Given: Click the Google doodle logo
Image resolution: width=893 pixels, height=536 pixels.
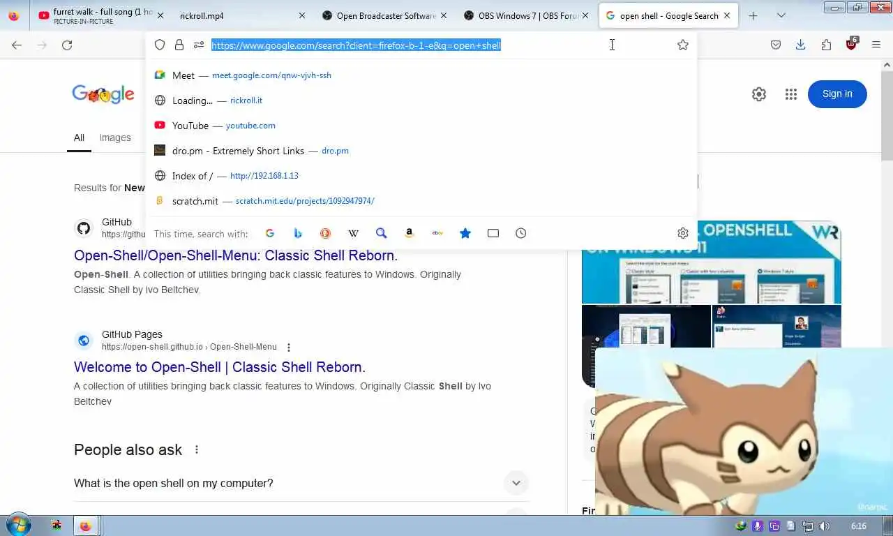Looking at the screenshot, I should point(103,94).
